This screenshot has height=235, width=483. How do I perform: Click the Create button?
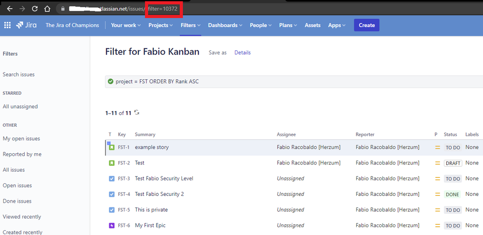click(x=366, y=25)
